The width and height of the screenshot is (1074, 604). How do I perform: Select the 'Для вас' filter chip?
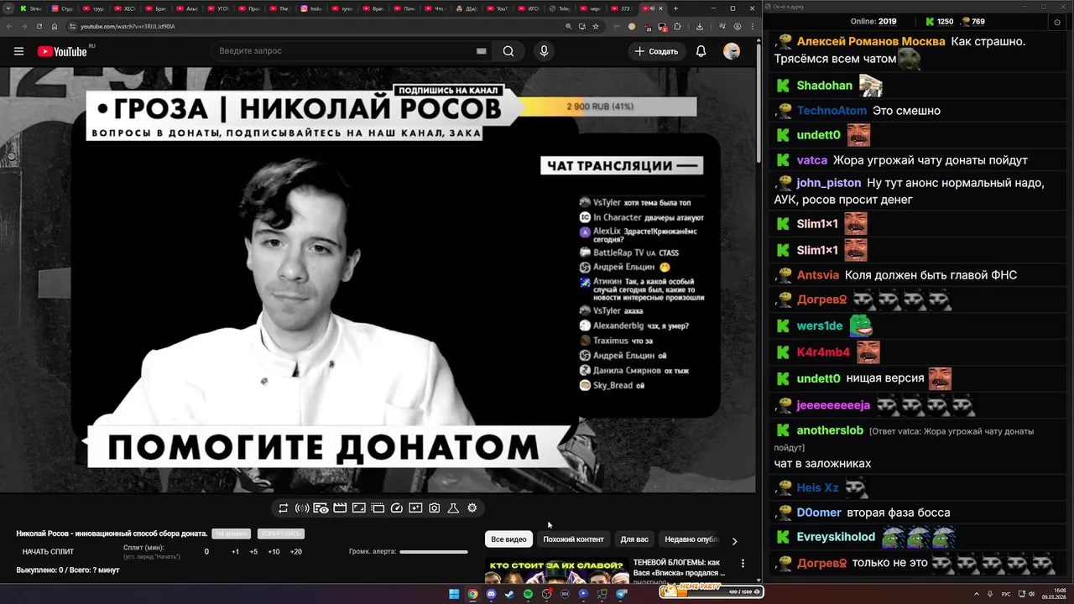634,539
